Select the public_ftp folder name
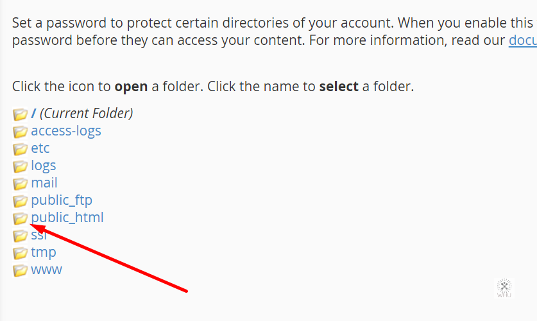 click(x=62, y=200)
